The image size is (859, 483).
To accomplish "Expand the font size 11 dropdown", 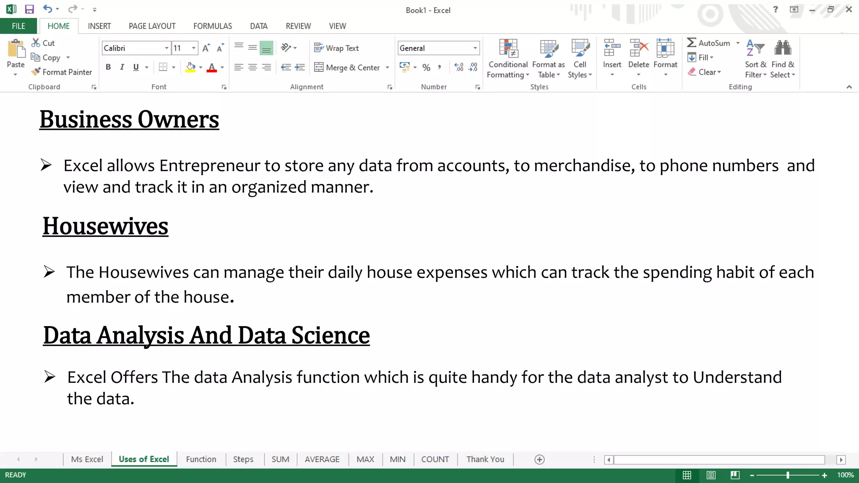I will click(193, 48).
